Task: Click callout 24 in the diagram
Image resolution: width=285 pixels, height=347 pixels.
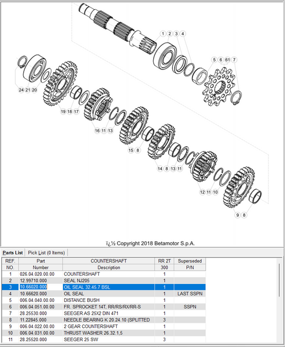Action: coord(21,90)
